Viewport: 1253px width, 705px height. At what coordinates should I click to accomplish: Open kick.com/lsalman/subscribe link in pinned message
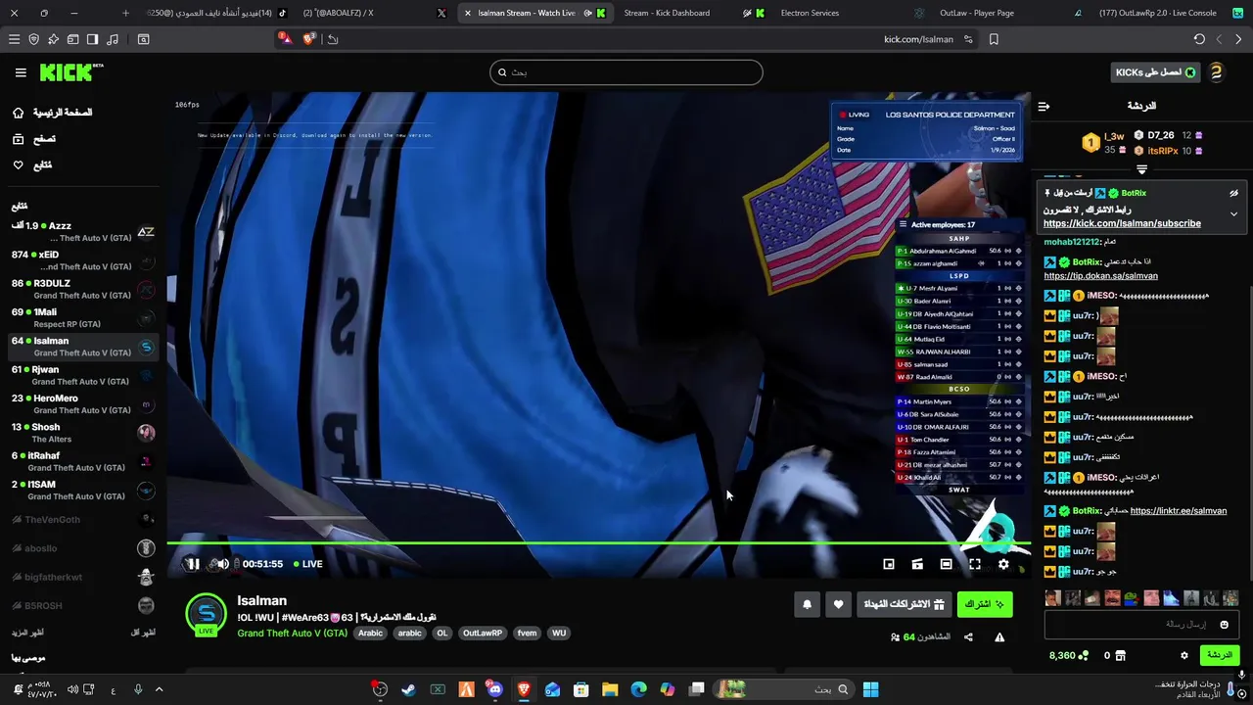pos(1122,223)
